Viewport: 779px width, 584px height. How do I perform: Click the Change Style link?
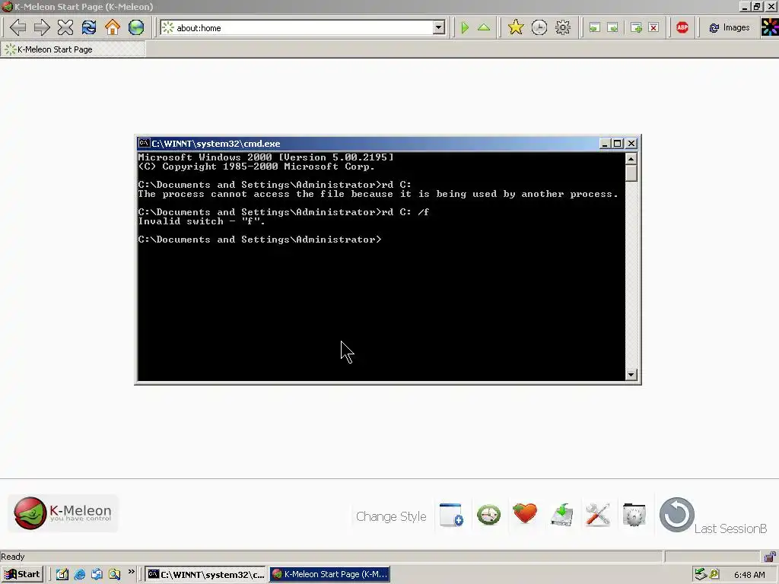[391, 516]
